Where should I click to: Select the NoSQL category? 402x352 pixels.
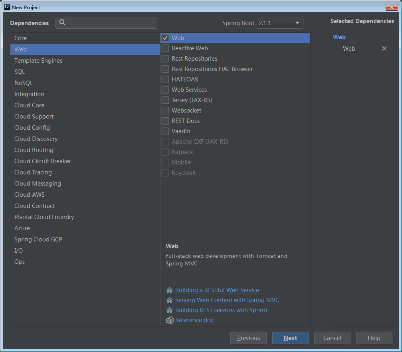(85, 83)
